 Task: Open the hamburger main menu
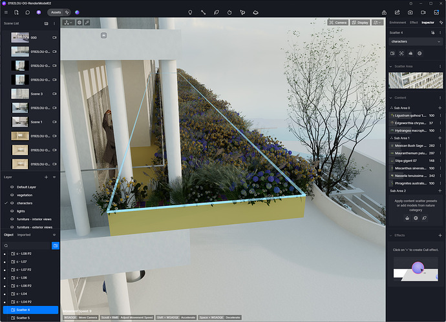click(x=6, y=12)
